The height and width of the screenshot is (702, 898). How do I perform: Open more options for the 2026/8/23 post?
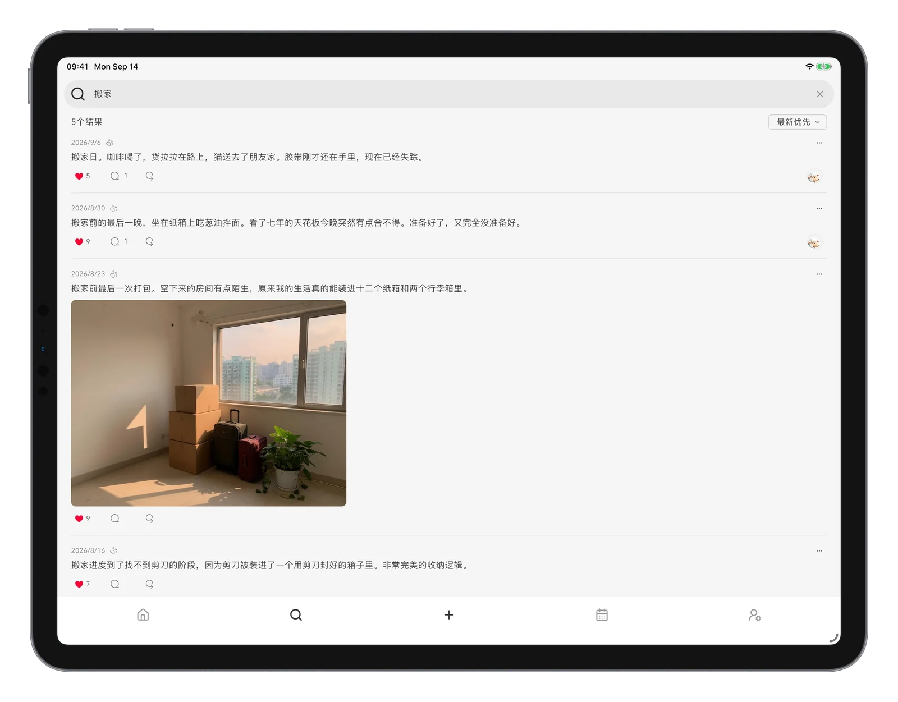pos(819,274)
